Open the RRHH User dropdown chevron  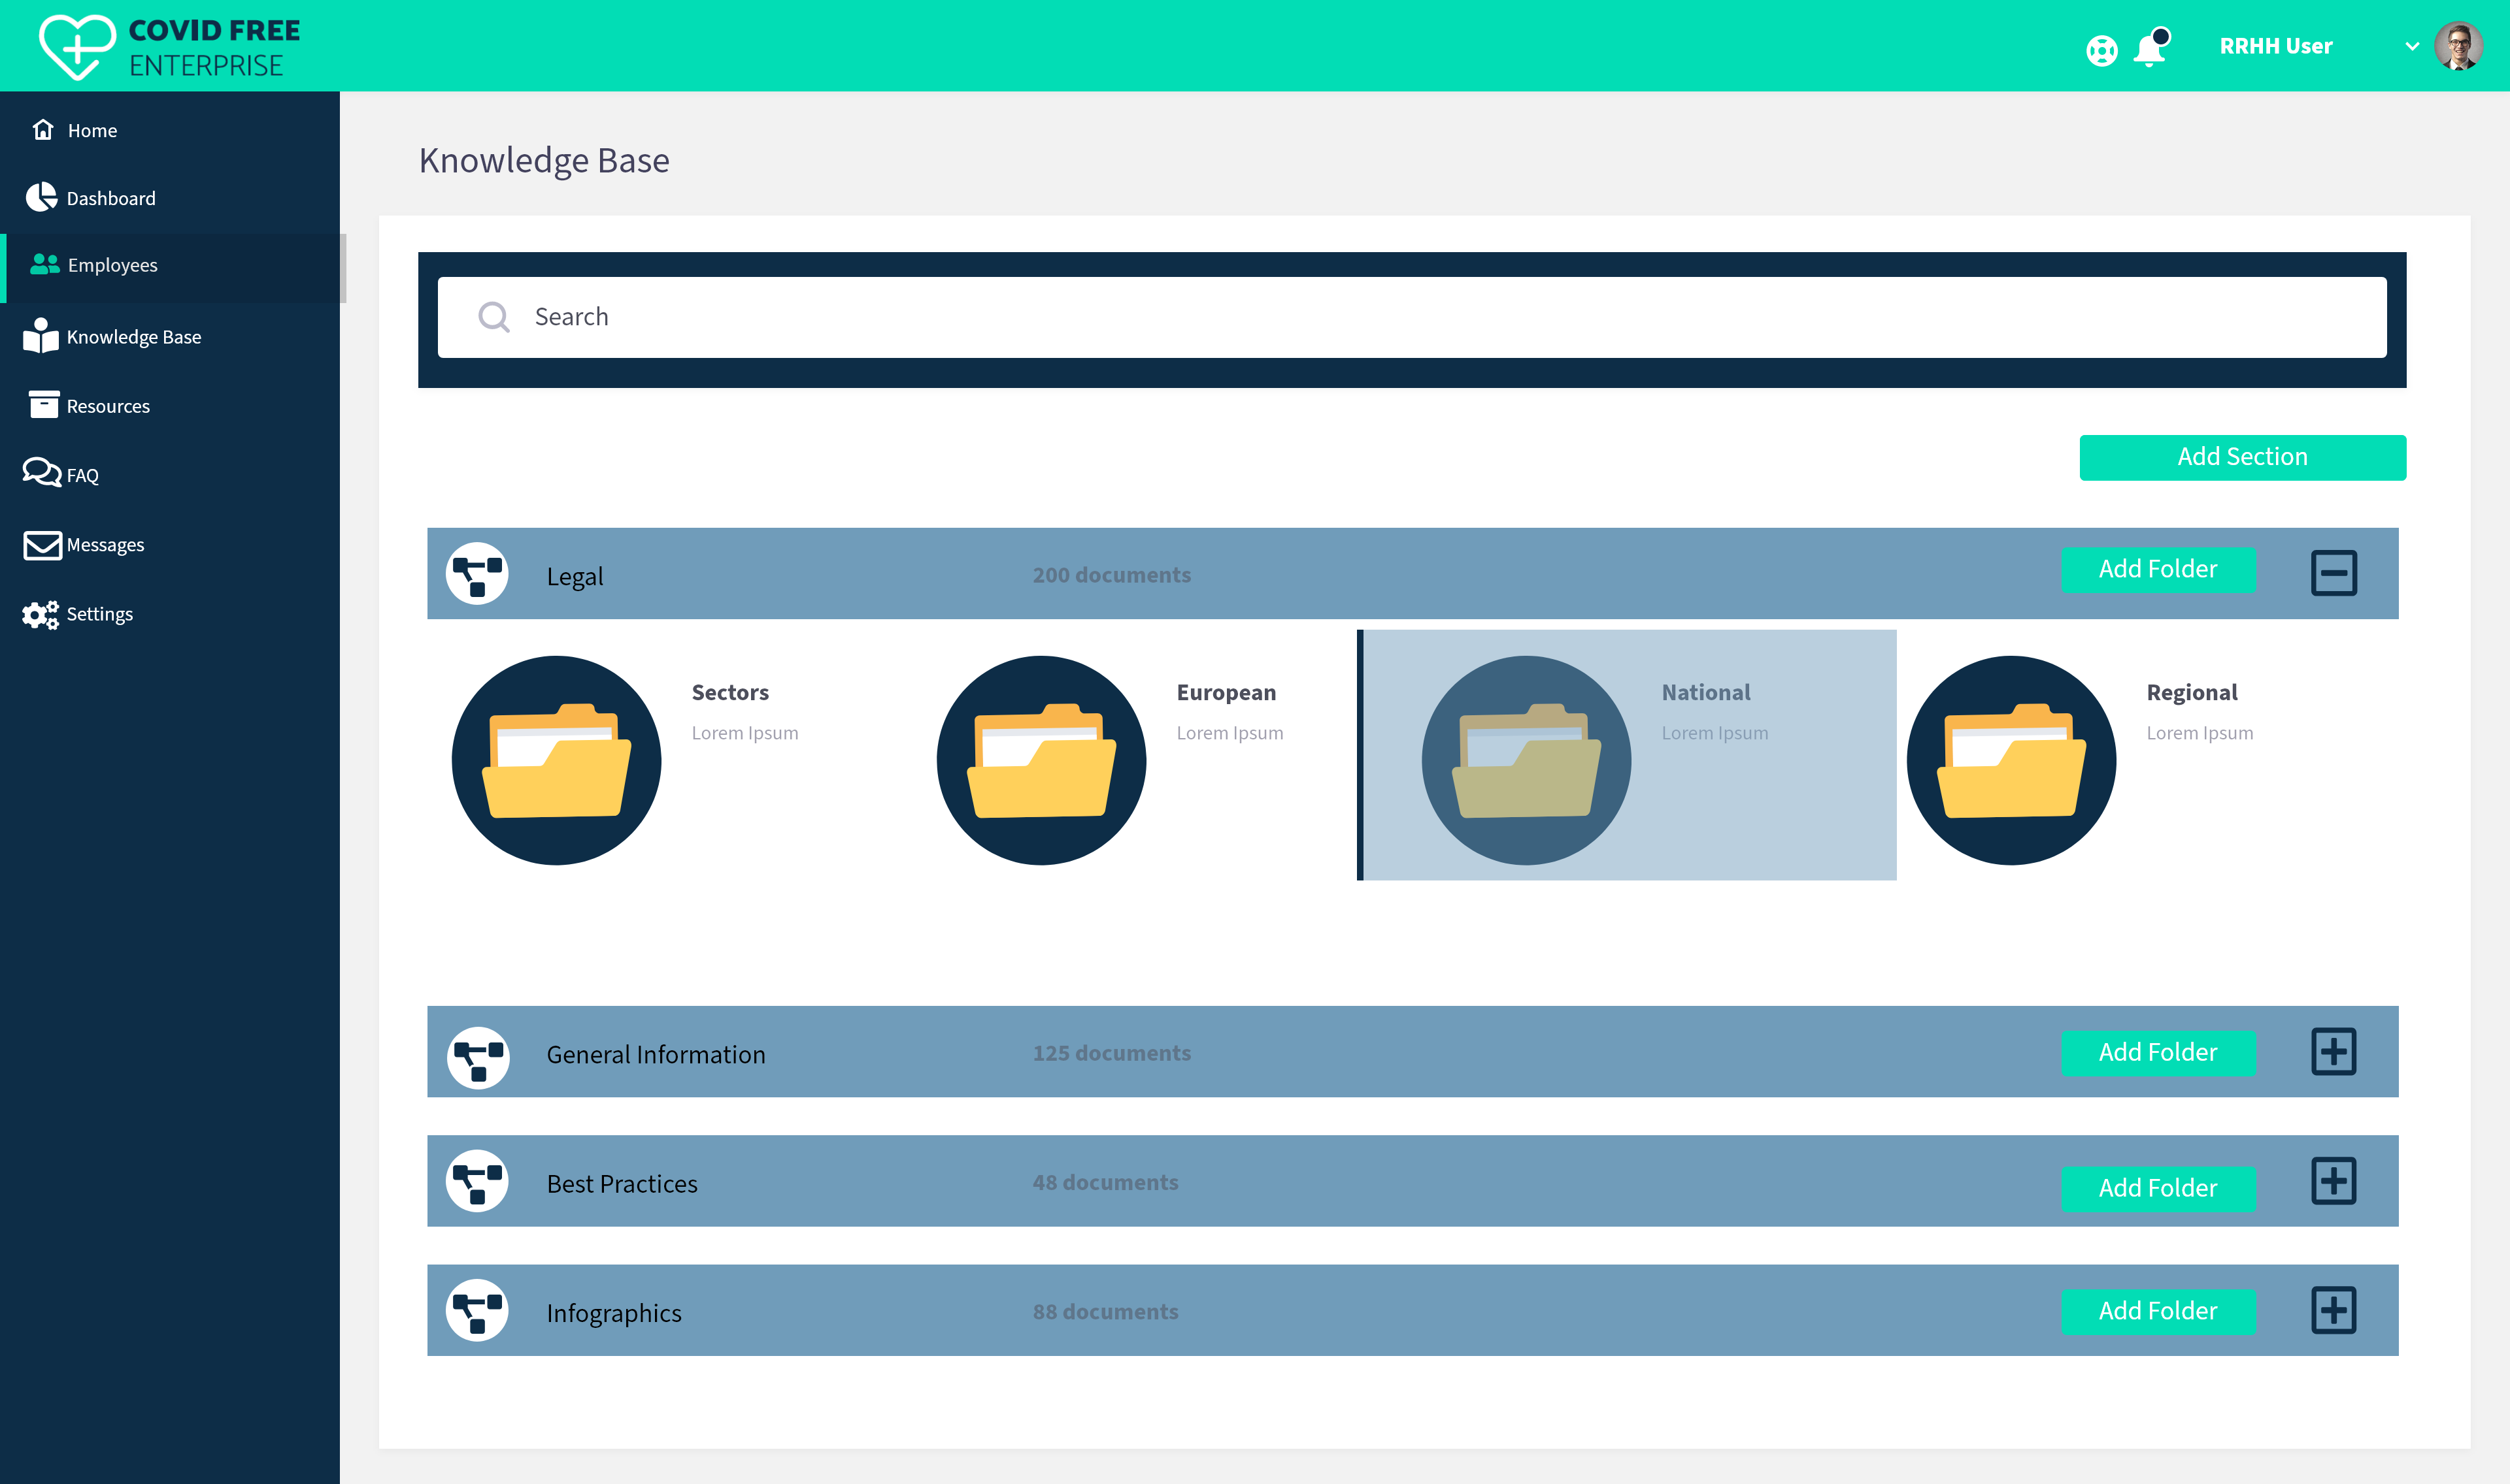click(2412, 47)
